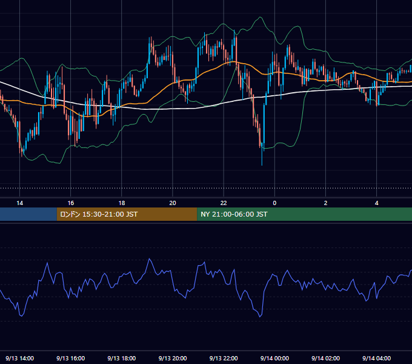
Task: Click the 18 hour axis label
Action: 122,203
